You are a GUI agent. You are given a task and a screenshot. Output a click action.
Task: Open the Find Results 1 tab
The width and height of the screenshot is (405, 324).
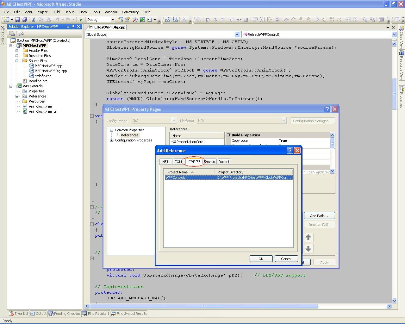tap(96, 314)
